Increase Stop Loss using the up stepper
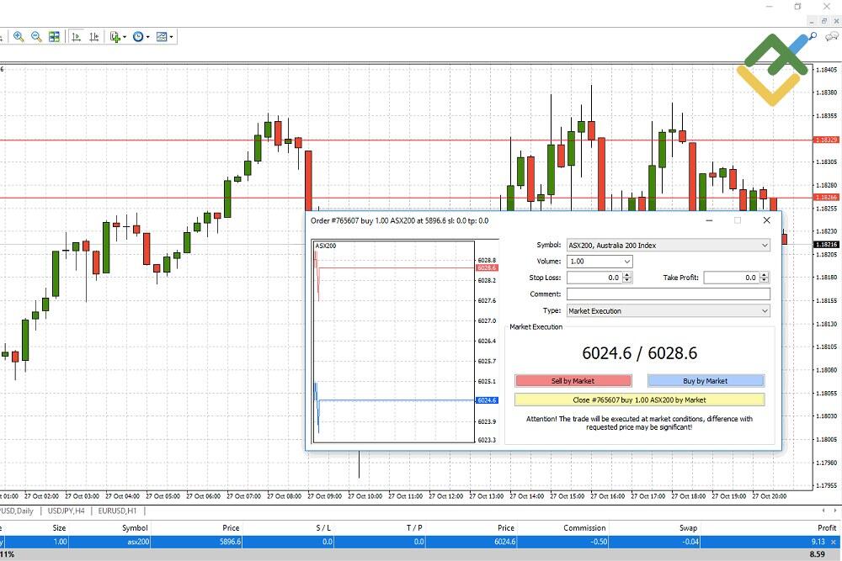The image size is (842, 561). coord(627,274)
